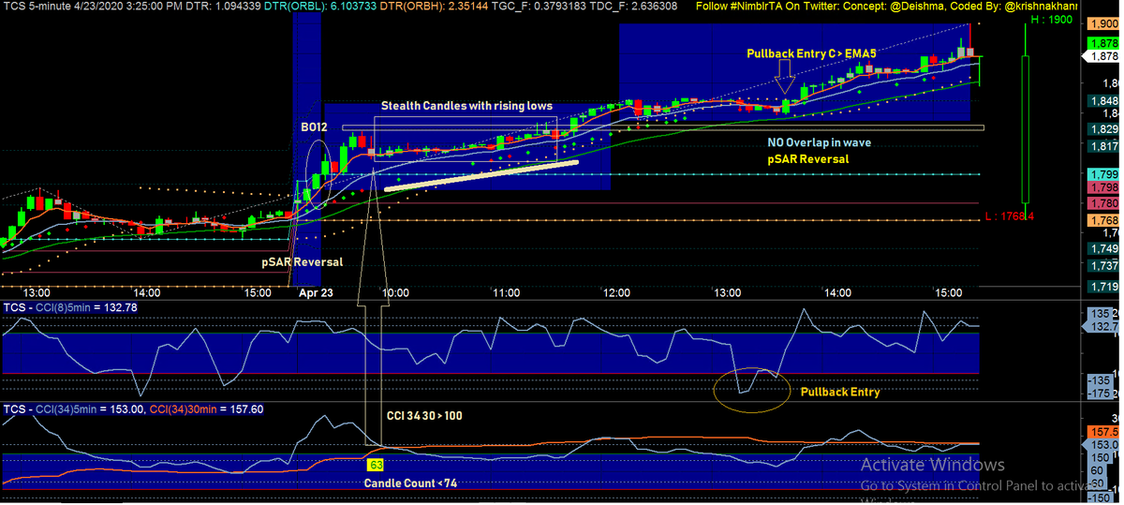Click the orange CCI(34)30min = 157.60 reading

pyautogui.click(x=206, y=409)
